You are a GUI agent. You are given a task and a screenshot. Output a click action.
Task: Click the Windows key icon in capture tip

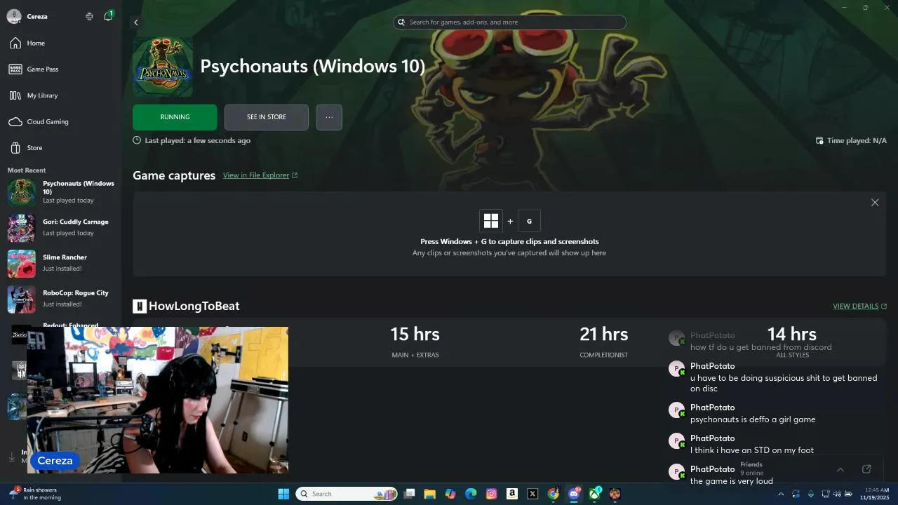(x=491, y=221)
